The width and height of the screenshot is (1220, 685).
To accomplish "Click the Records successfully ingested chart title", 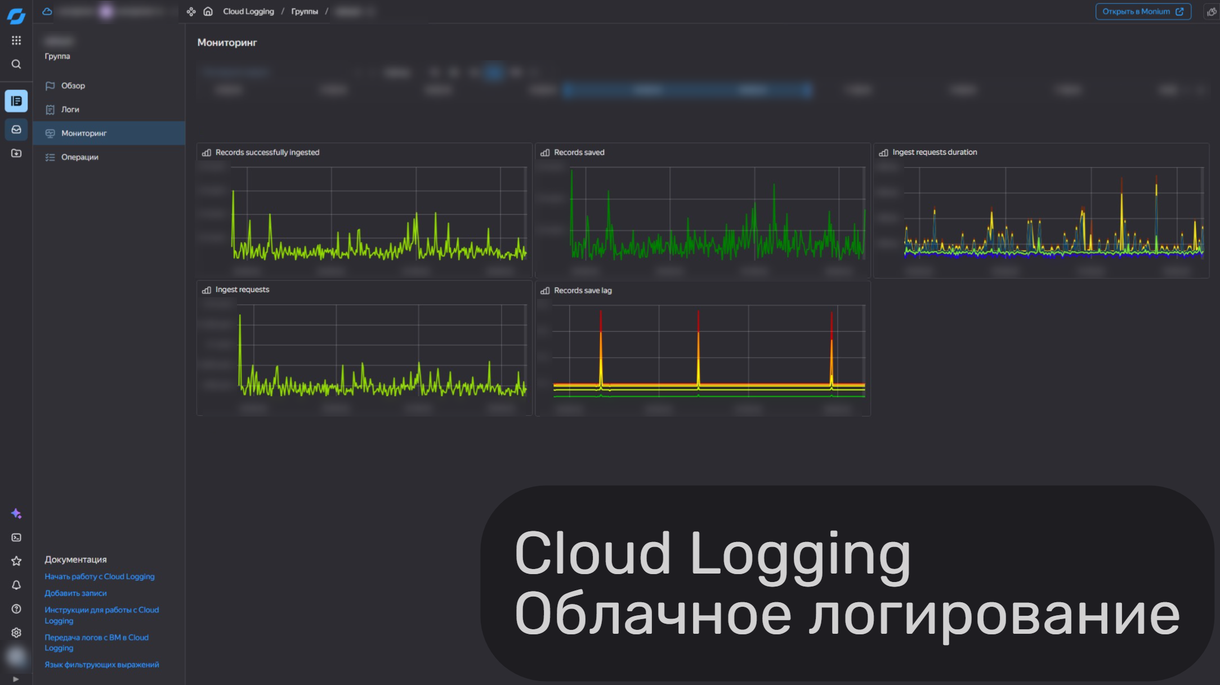I will pos(267,153).
